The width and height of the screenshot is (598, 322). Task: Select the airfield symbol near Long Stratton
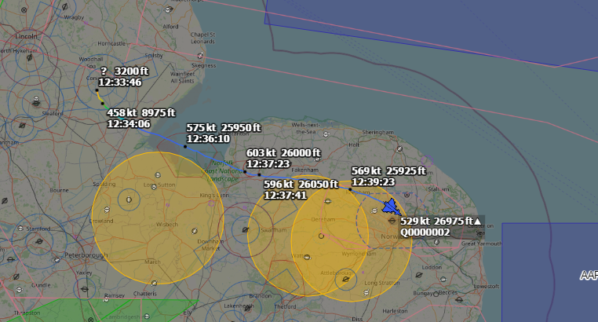coord(366,293)
